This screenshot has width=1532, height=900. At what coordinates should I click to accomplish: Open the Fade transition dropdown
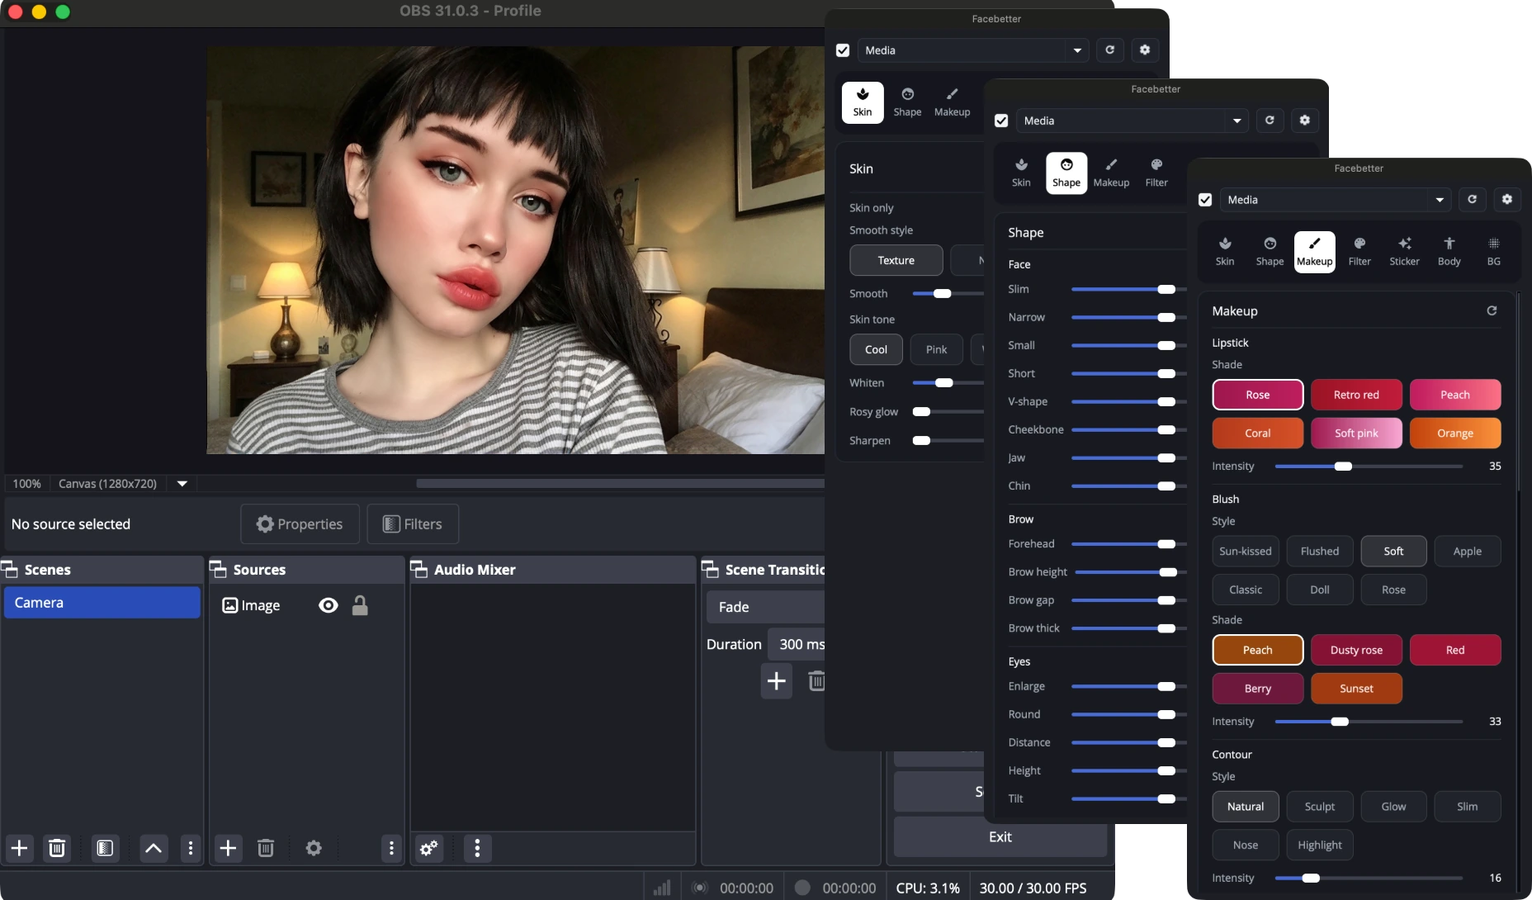tap(766, 607)
